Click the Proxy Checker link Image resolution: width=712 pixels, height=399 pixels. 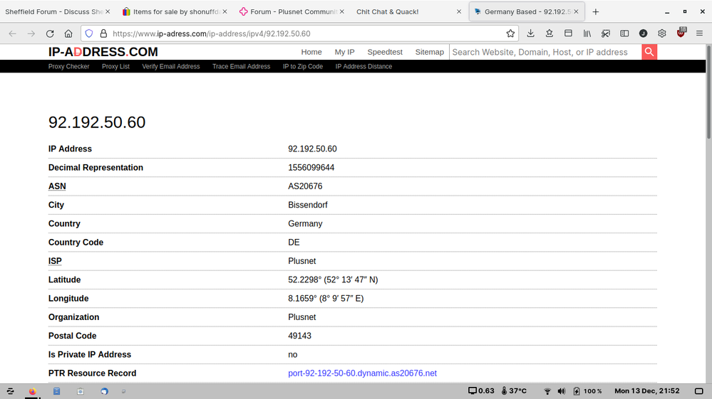69,66
